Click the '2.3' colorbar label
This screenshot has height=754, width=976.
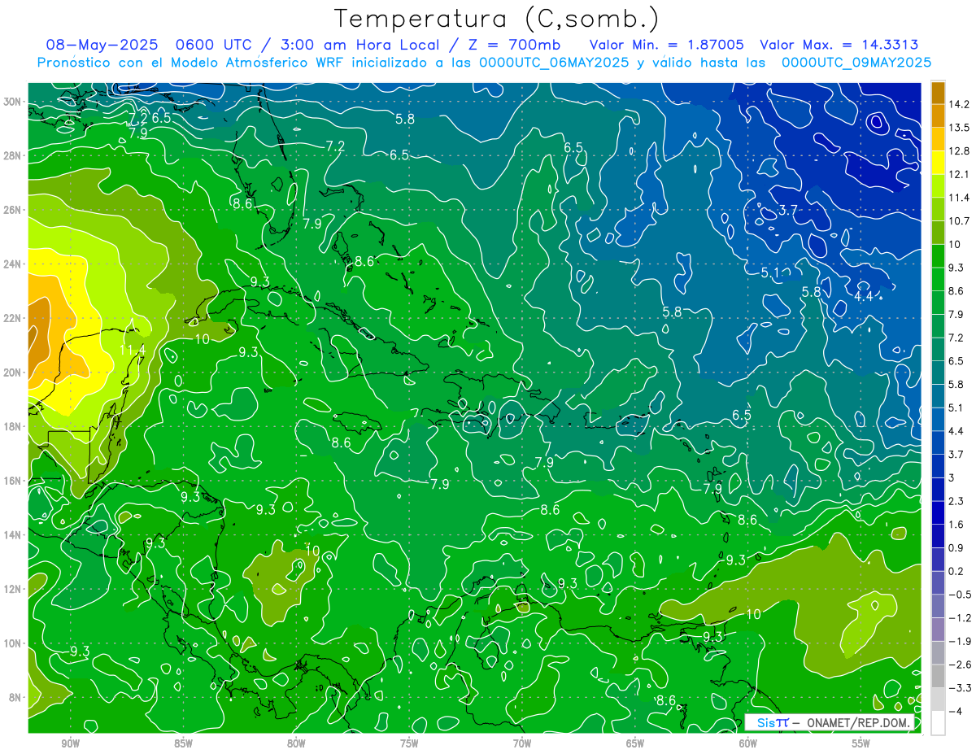tap(956, 501)
